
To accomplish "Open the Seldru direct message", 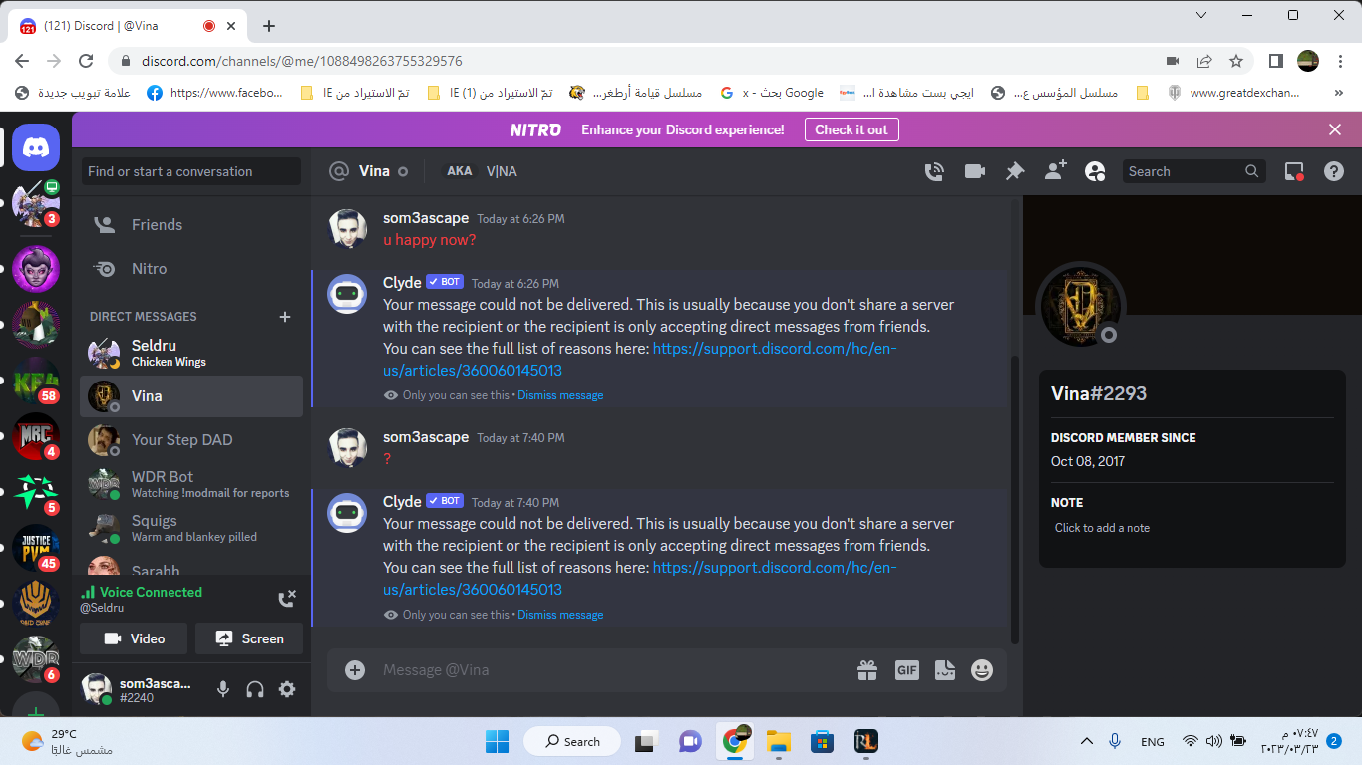I will point(191,353).
